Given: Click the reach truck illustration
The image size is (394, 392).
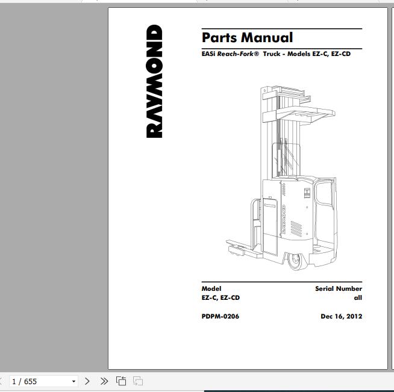Looking at the screenshot, I should [281, 178].
